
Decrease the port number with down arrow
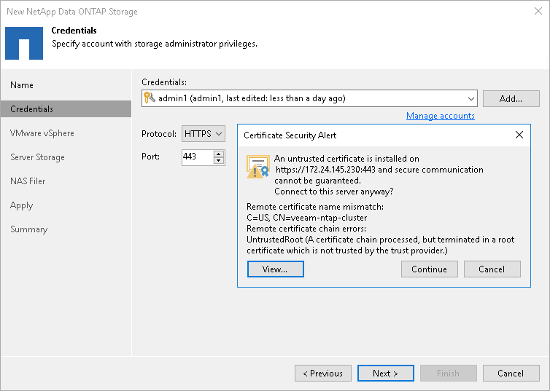pyautogui.click(x=219, y=160)
